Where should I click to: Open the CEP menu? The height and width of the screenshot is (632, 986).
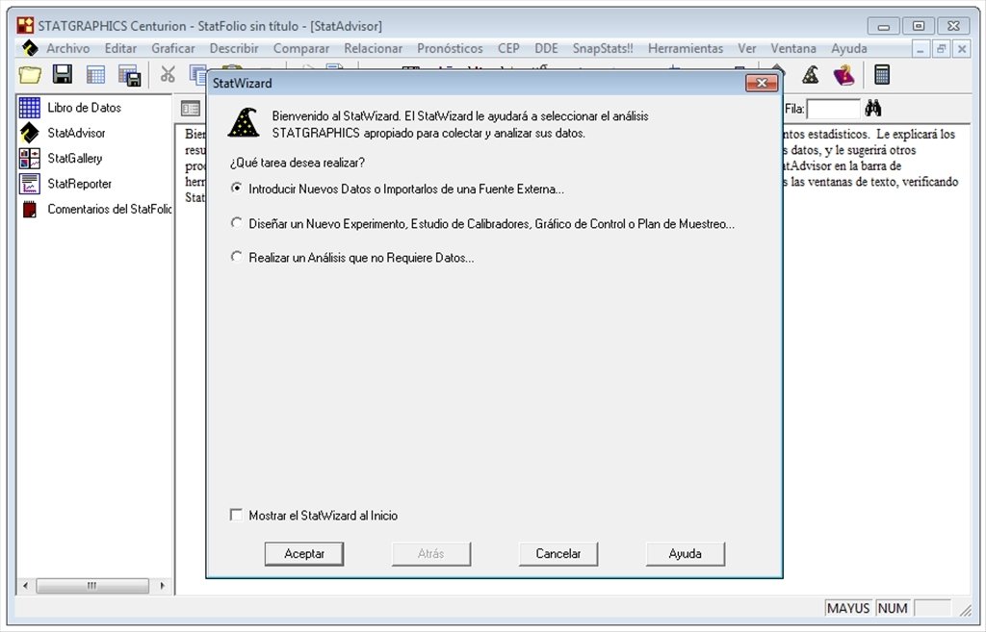508,48
